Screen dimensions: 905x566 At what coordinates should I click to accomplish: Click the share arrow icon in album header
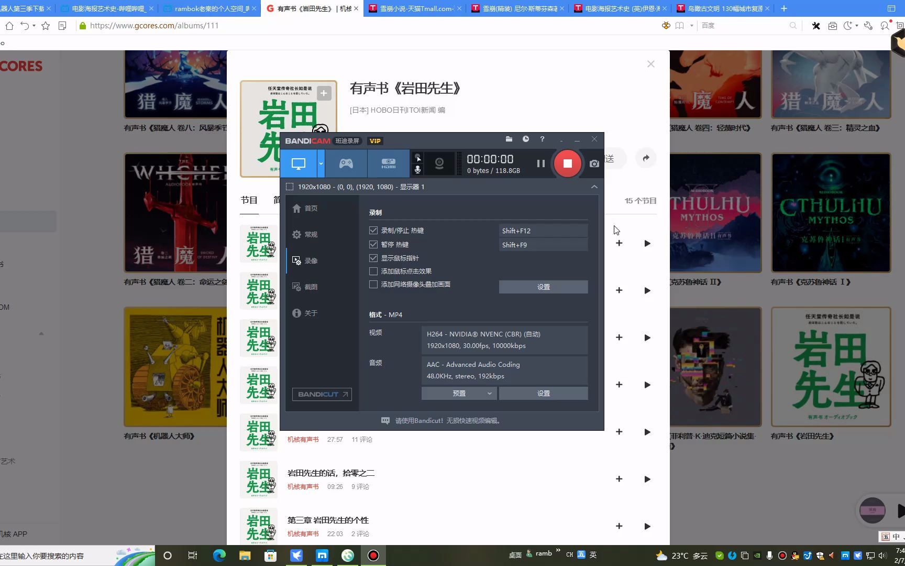tap(646, 158)
